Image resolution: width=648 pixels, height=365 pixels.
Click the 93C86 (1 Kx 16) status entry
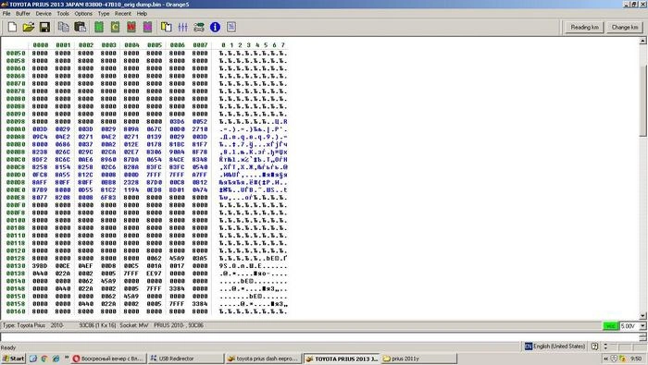[97, 325]
